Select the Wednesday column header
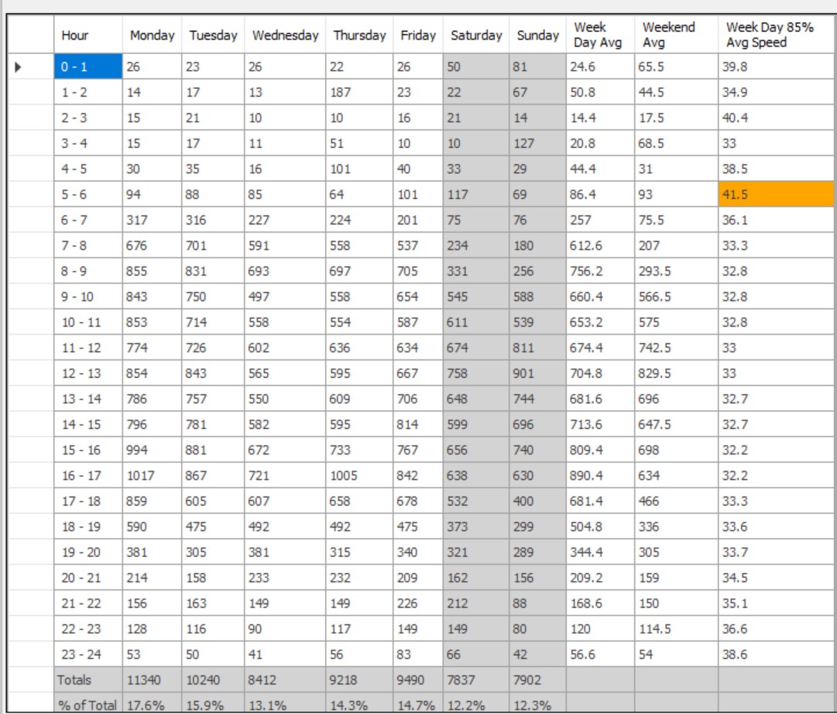This screenshot has width=837, height=714. (x=285, y=36)
